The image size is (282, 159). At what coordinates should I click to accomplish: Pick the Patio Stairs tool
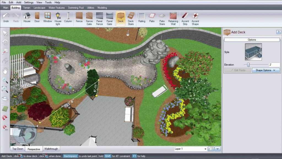[162, 18]
